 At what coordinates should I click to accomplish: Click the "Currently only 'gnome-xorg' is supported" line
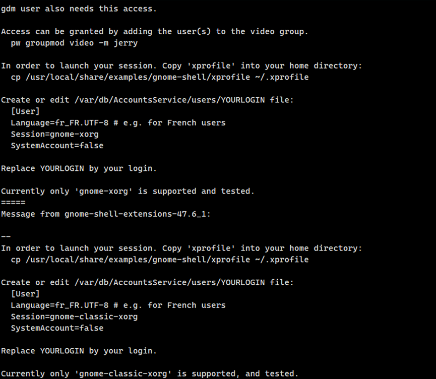click(x=128, y=191)
